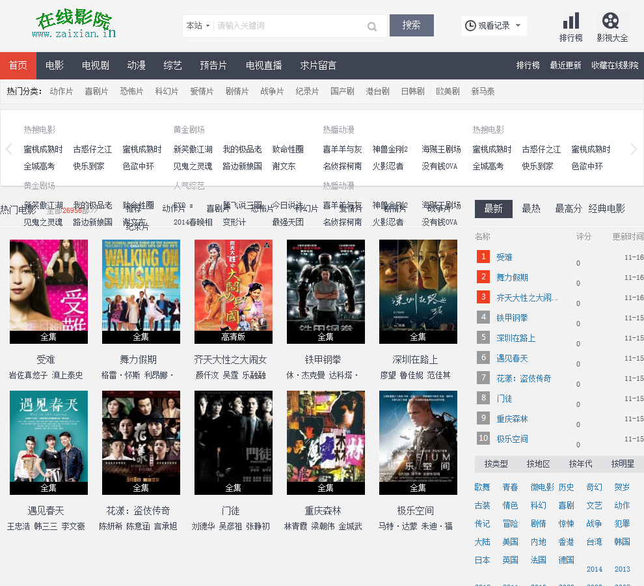Click ranking entry 铁甲钢拳
This screenshot has height=586, width=644.
click(x=512, y=318)
